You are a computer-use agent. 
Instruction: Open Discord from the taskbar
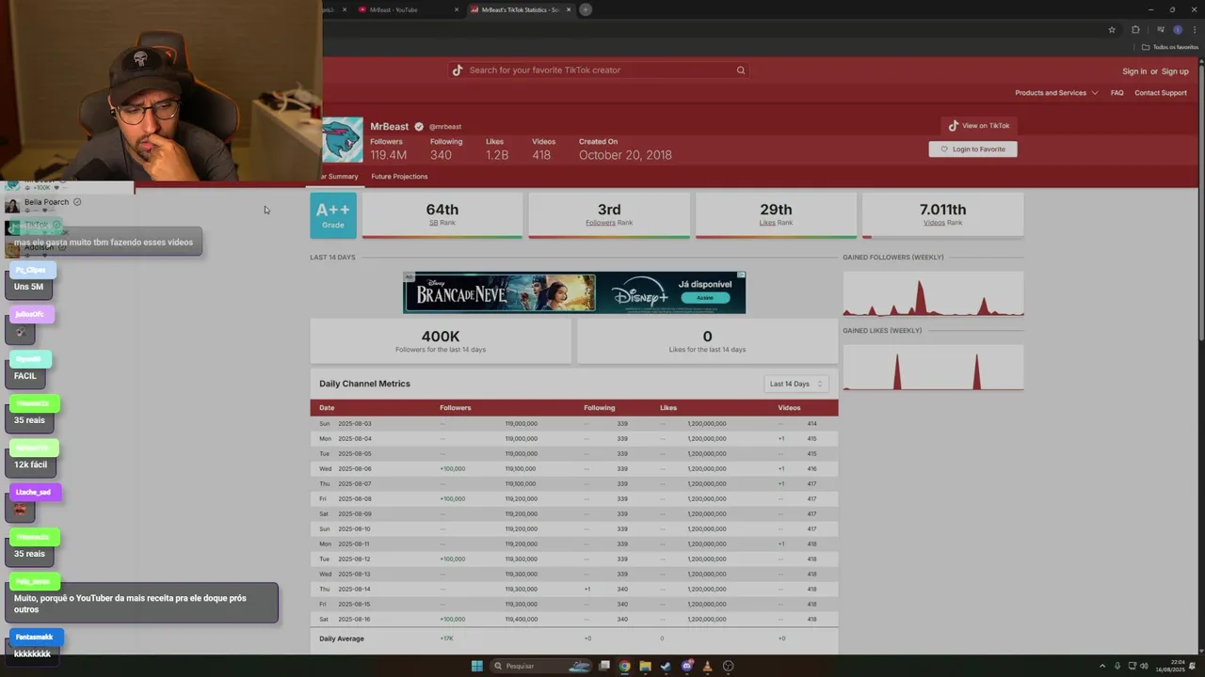(x=687, y=666)
